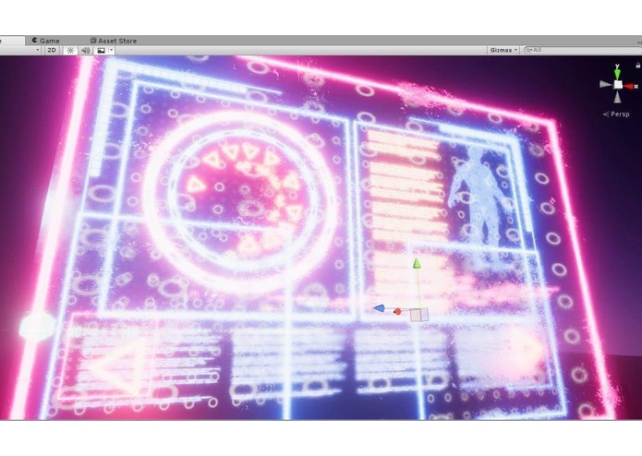Click the red X axis cone
Viewport: 642px width, 456px height.
(629, 86)
